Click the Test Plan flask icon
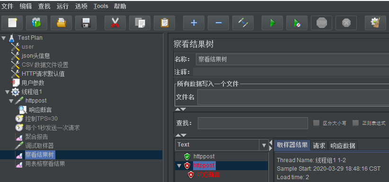The width and height of the screenshot is (389, 182). pyautogui.click(x=12, y=38)
